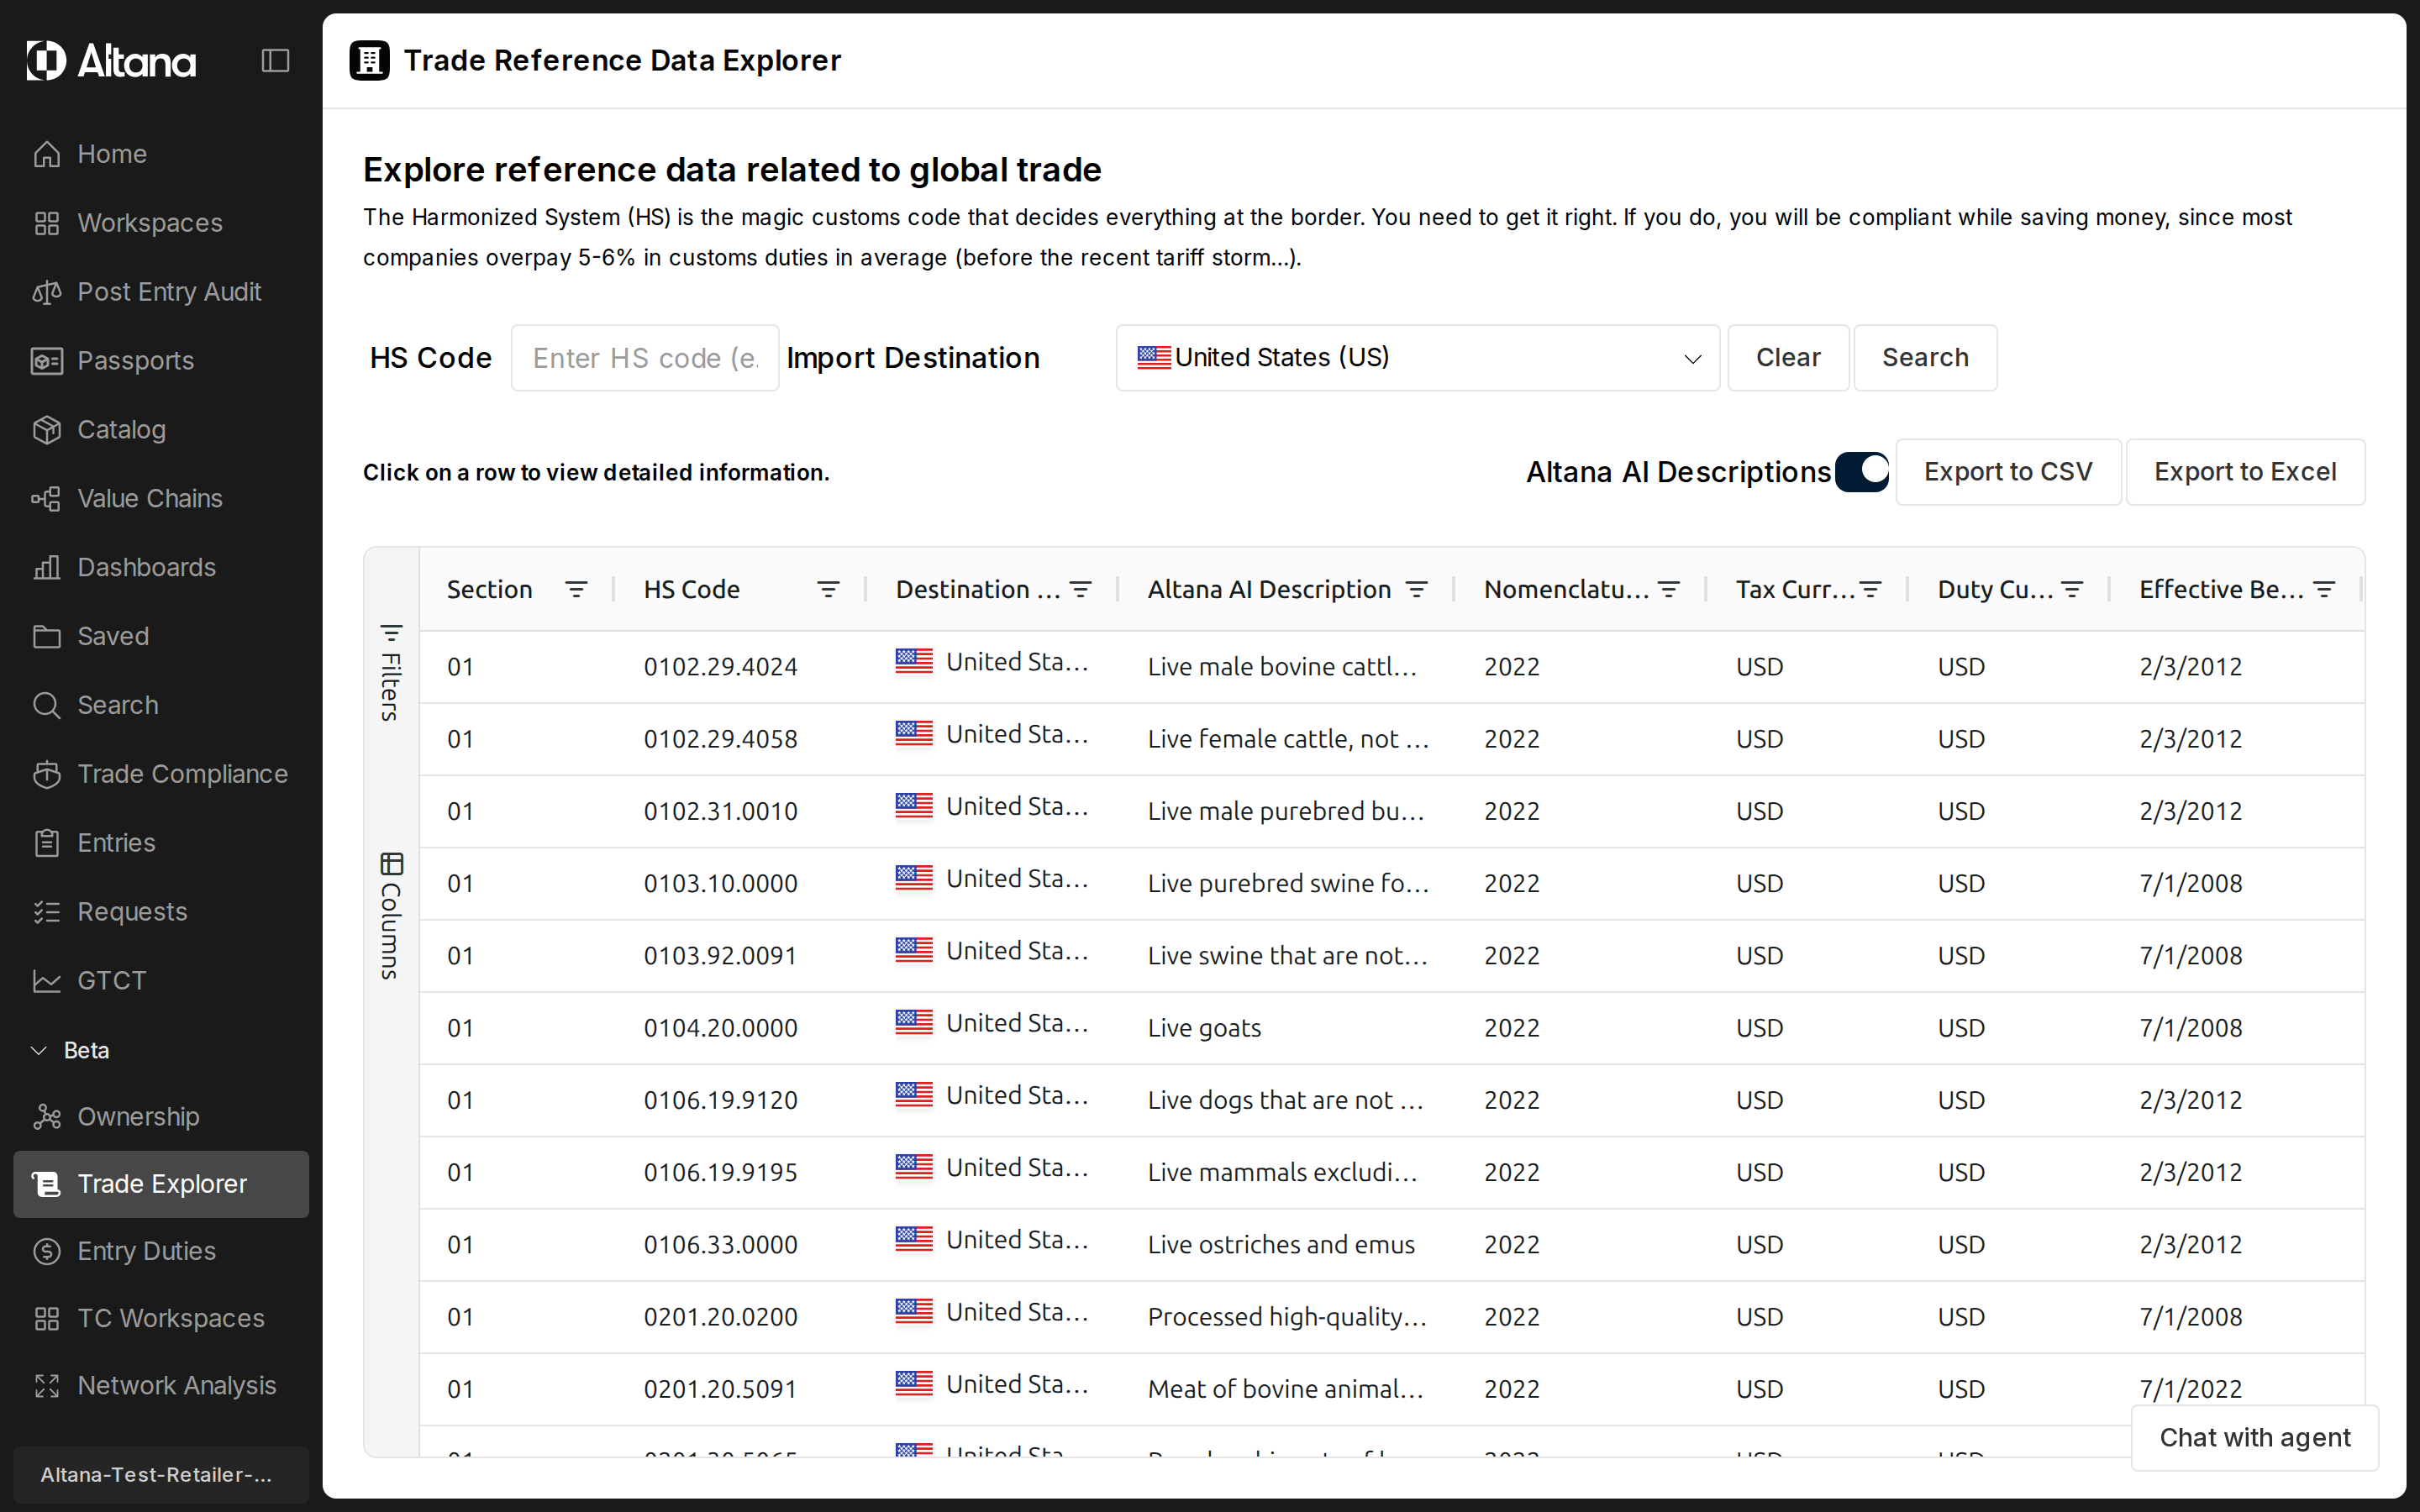Click the Entries clipboard icon
The height and width of the screenshot is (1512, 2420).
point(47,843)
